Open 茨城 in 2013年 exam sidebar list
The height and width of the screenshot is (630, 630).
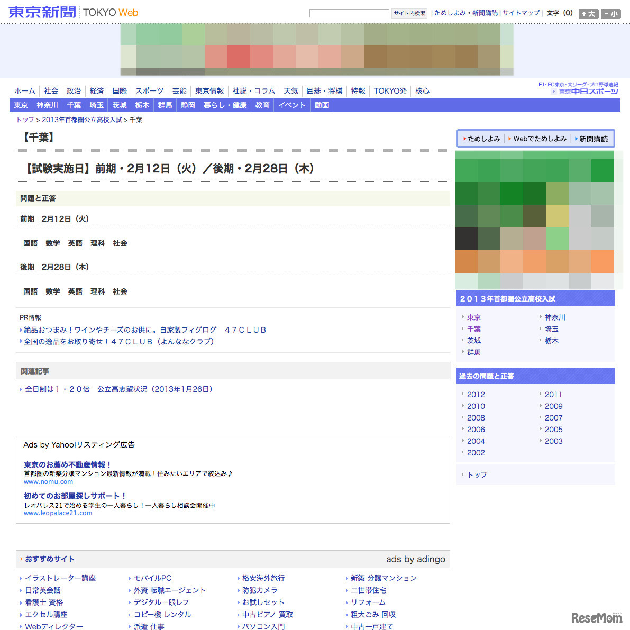tap(474, 341)
